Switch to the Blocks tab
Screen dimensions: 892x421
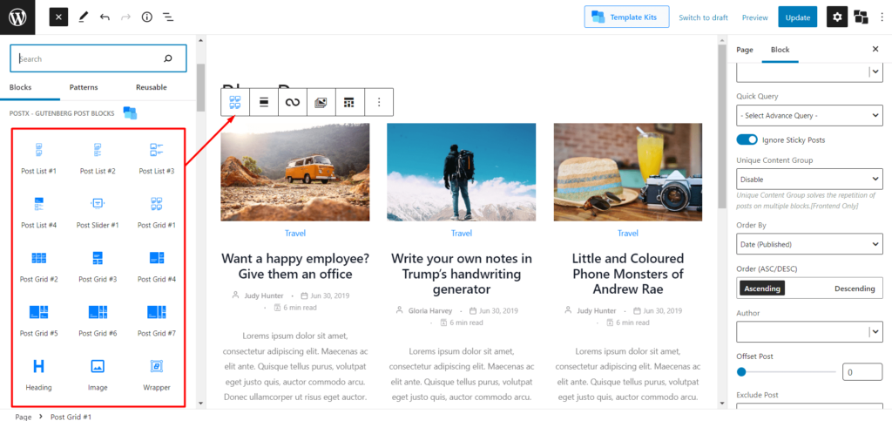[21, 87]
